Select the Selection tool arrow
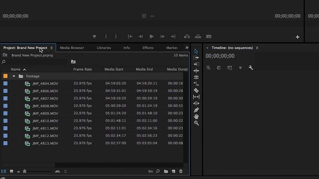 [x=196, y=51]
